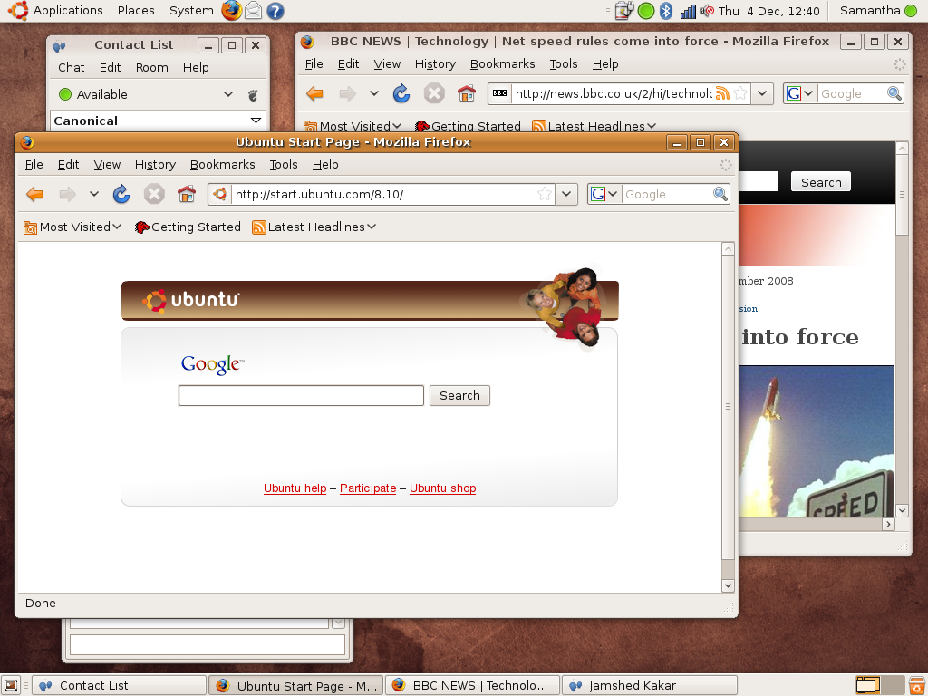The image size is (928, 696).
Task: Open the Room menu in Contact List
Action: tap(151, 67)
